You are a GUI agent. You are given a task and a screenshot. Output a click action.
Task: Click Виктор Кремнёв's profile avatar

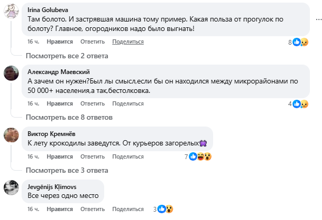tap(12, 135)
